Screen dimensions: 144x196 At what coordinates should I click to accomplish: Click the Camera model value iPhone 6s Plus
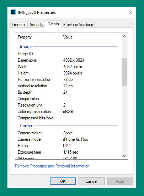pos(75,139)
